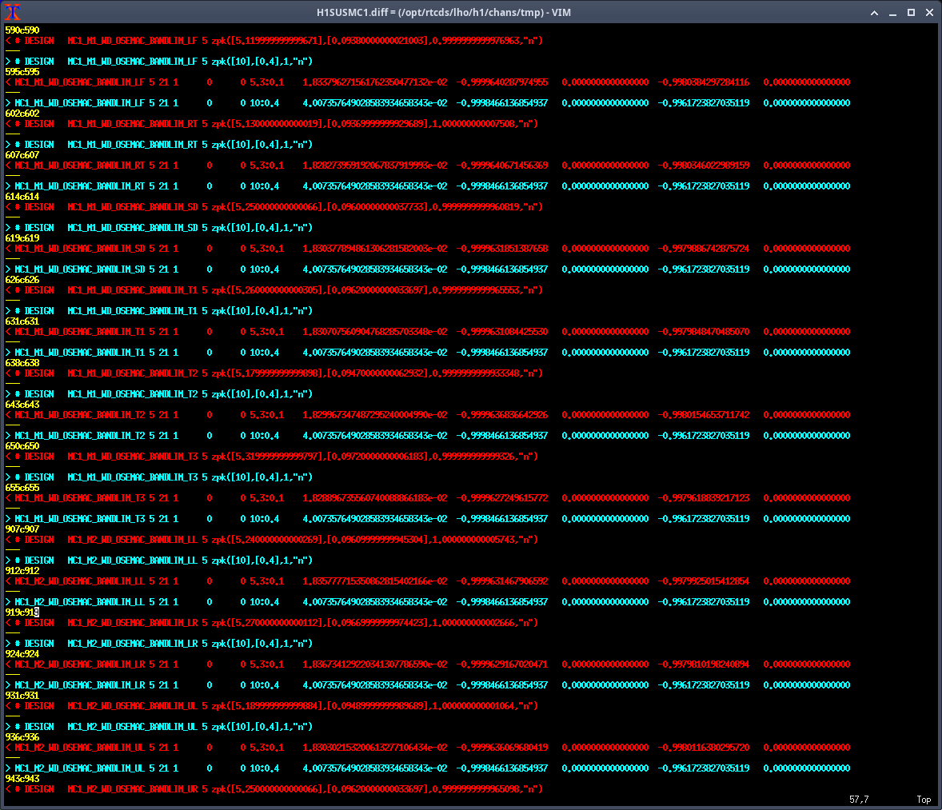942x810 pixels.
Task: Select the 907c907 hunk header
Action: 22,529
